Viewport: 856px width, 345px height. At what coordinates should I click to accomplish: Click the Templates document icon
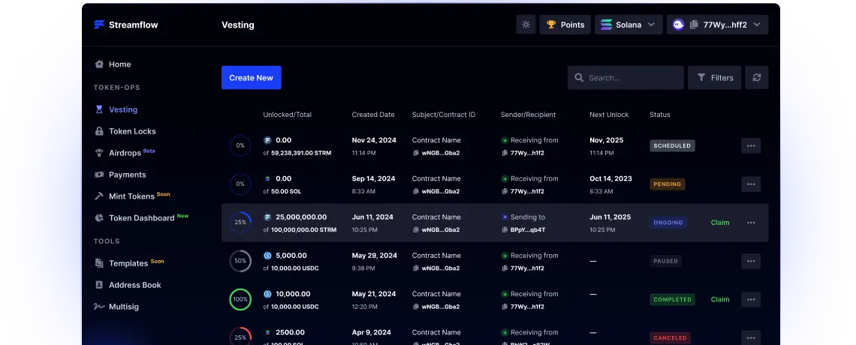tap(99, 263)
